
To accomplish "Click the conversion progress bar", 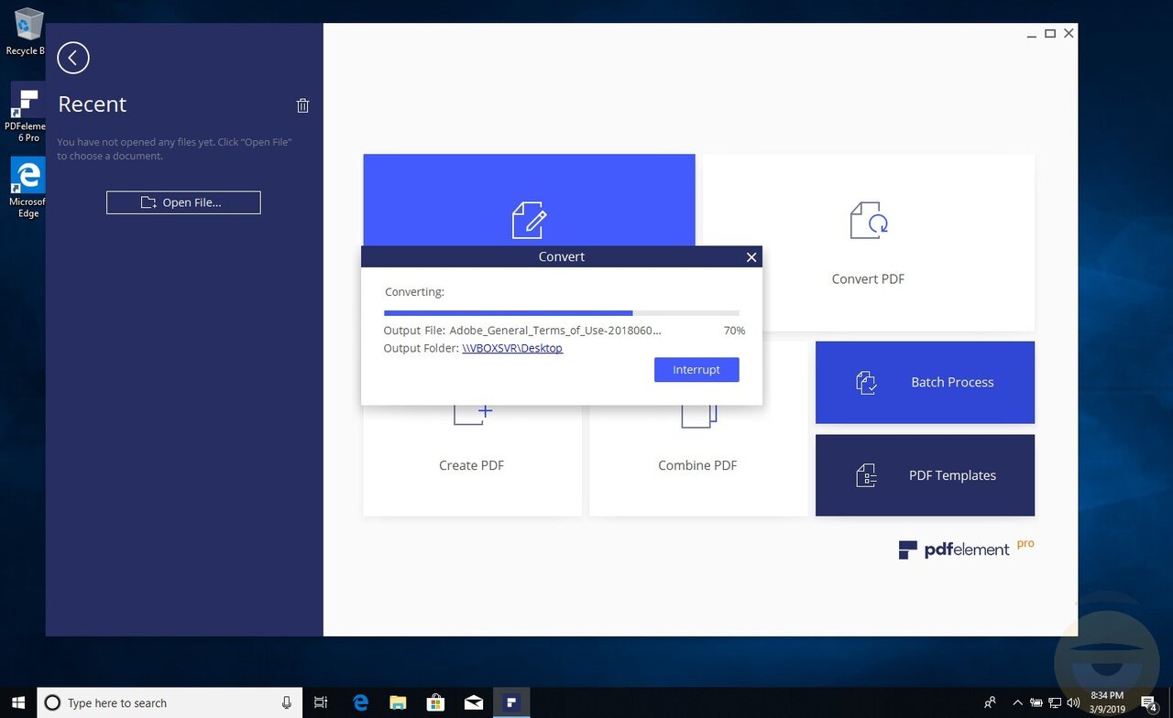I will click(562, 313).
